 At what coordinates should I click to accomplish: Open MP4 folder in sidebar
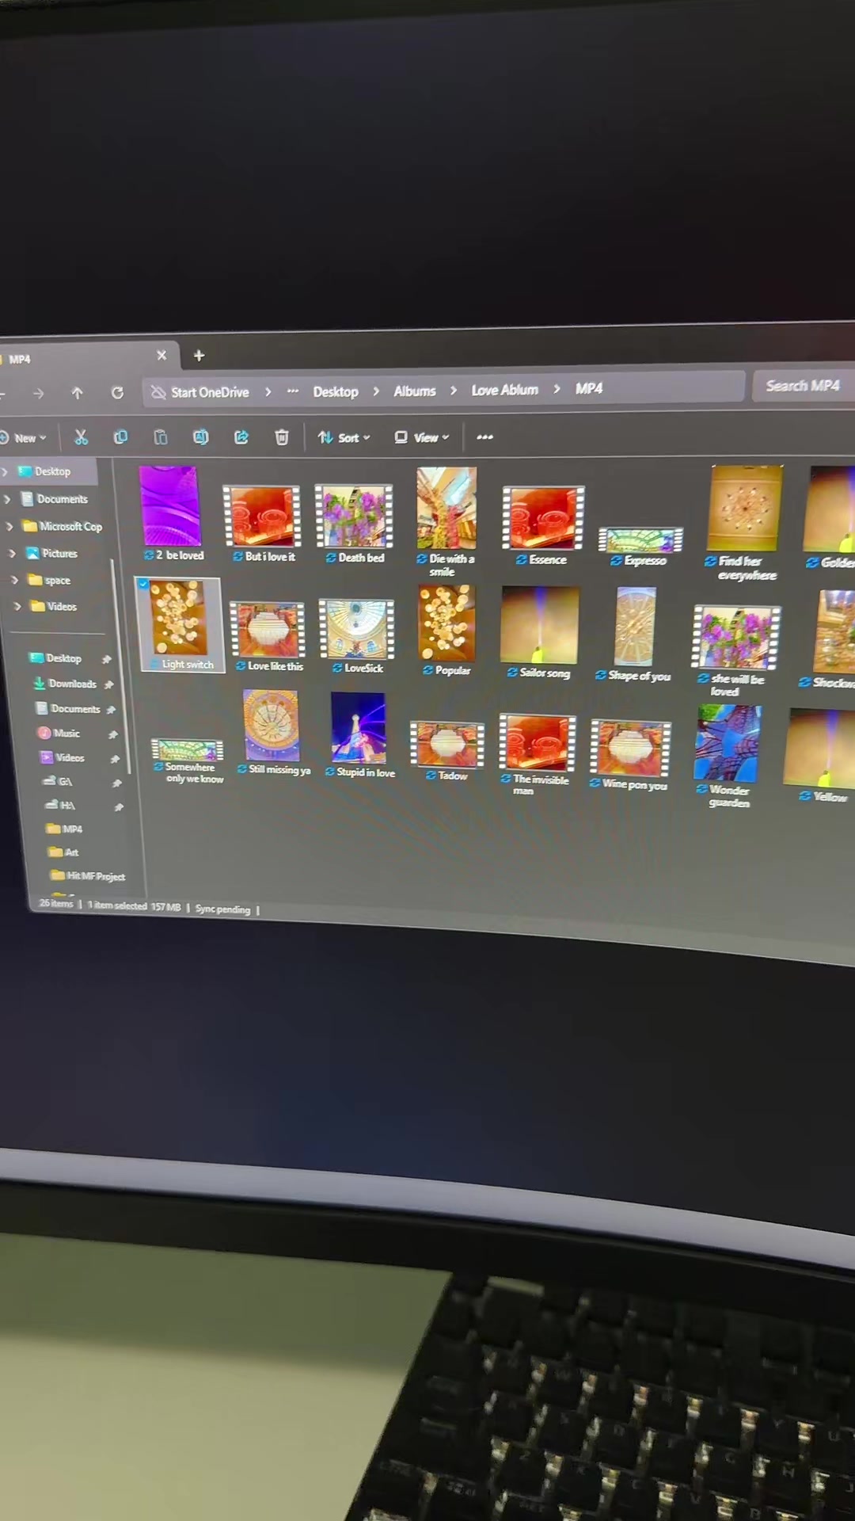click(x=72, y=829)
